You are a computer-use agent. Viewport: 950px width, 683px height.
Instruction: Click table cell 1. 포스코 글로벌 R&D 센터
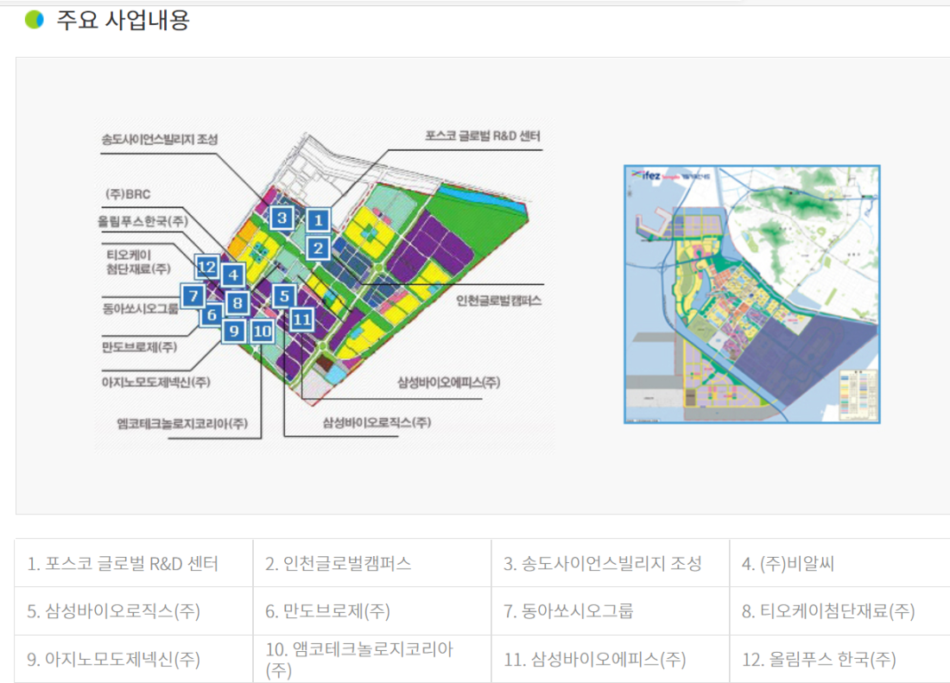click(134, 563)
